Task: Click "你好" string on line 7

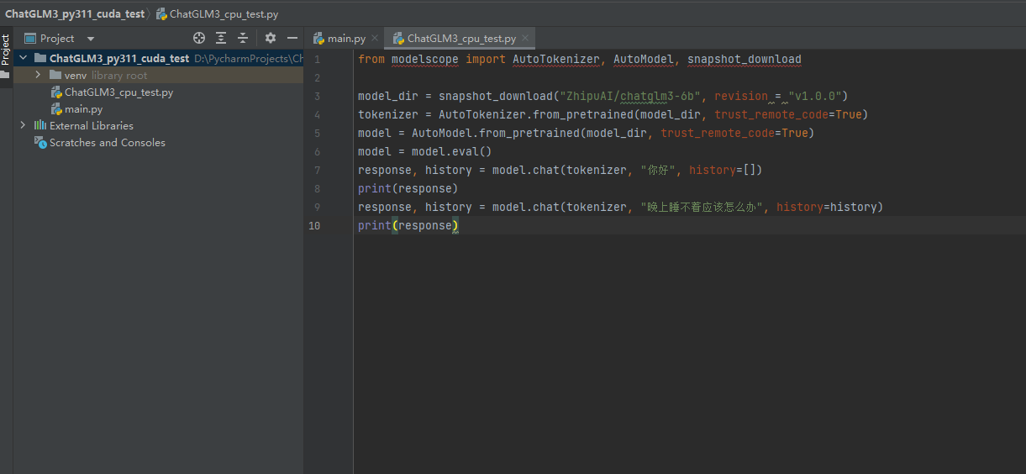Action: click(657, 170)
